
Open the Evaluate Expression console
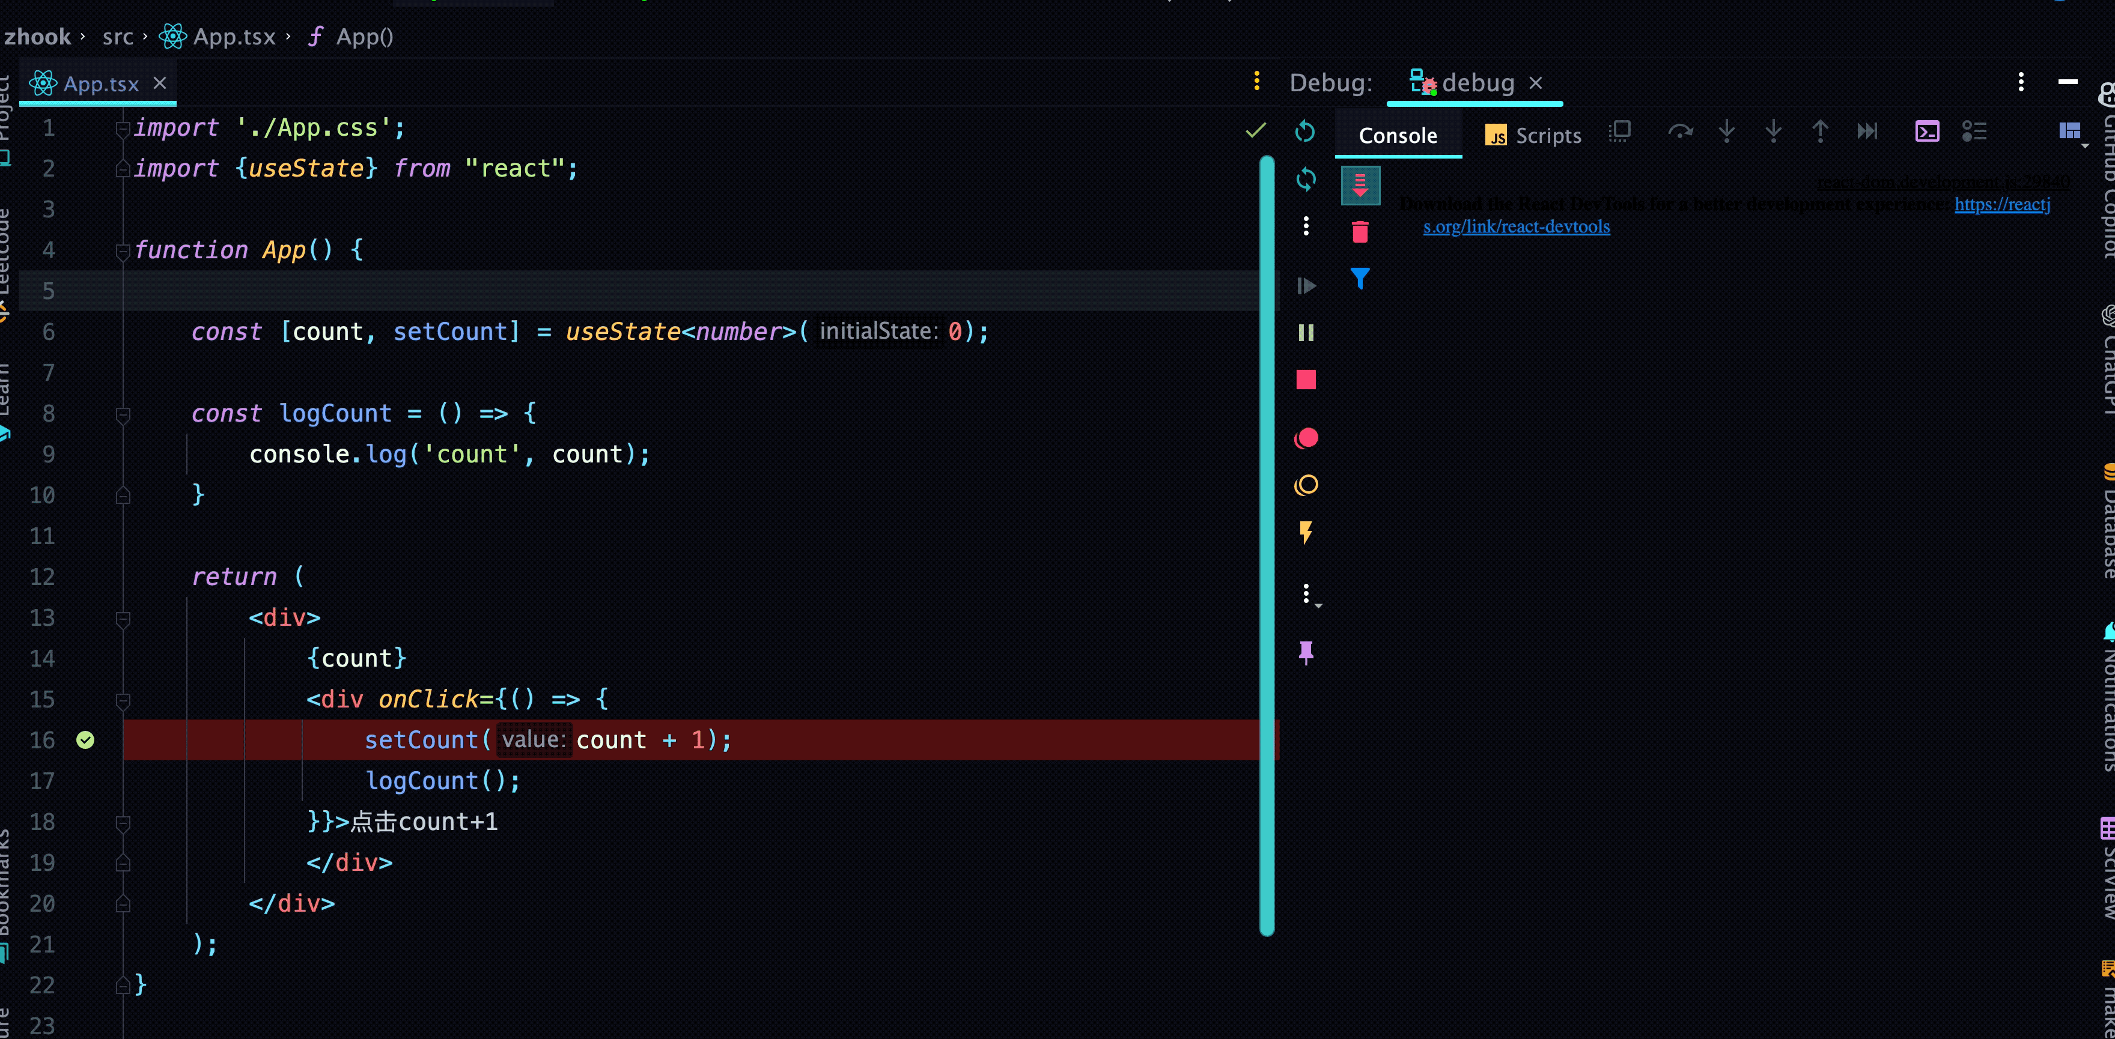point(1927,132)
